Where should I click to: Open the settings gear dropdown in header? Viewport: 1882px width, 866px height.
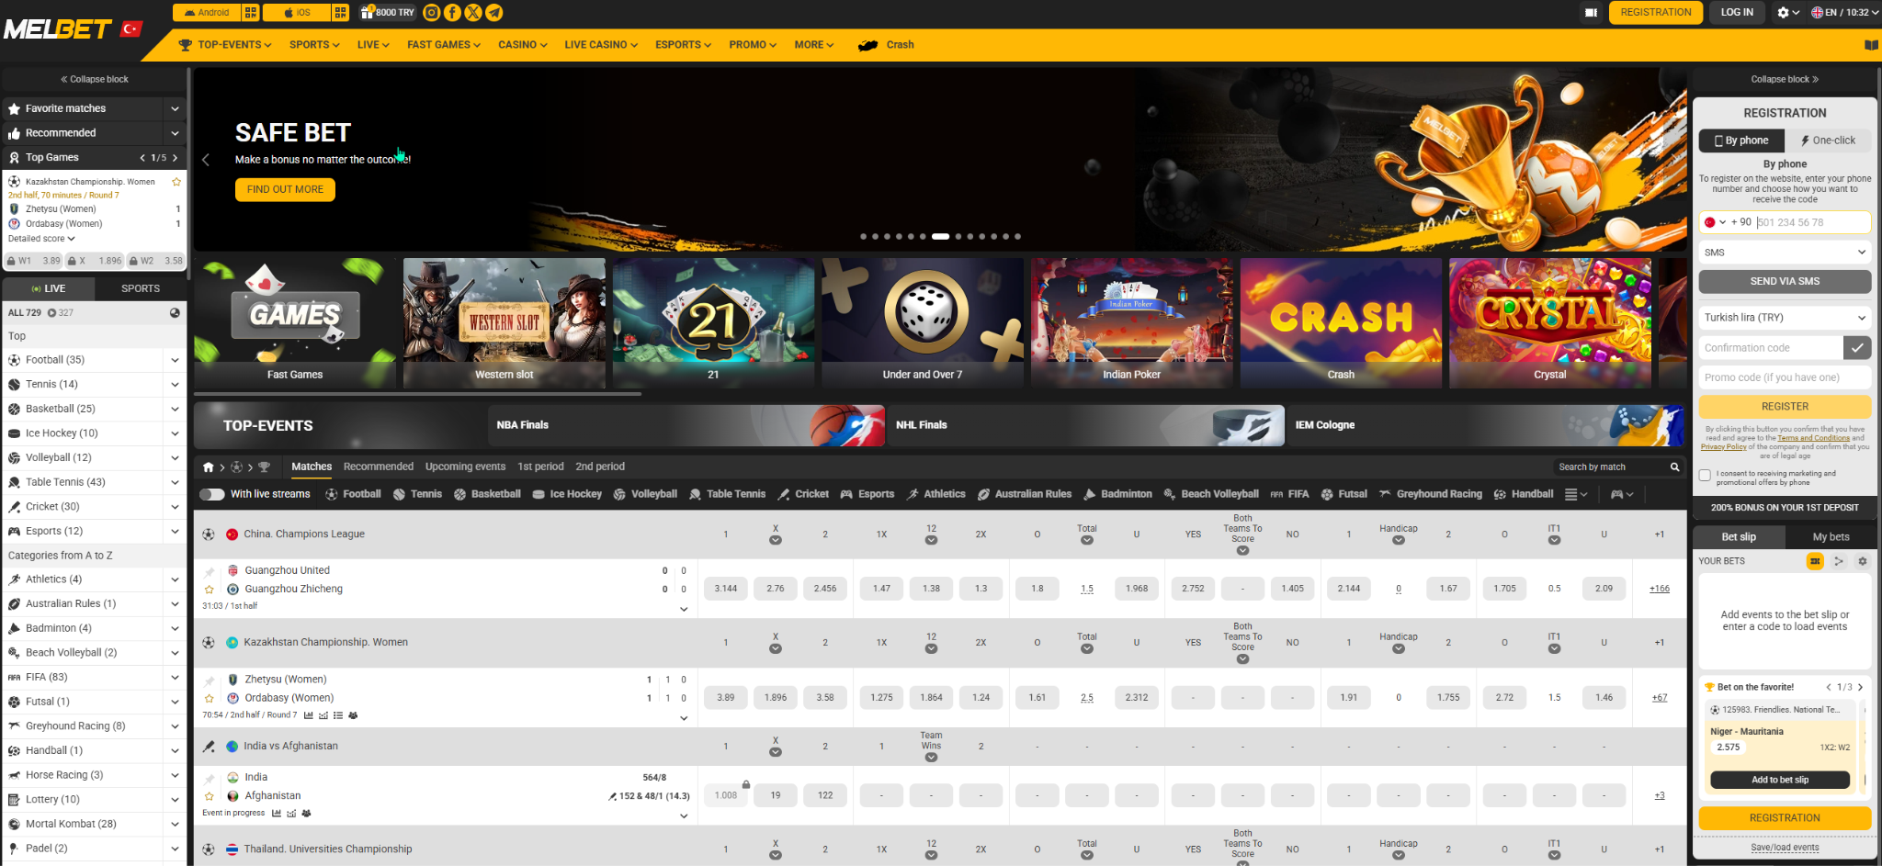pyautogui.click(x=1787, y=13)
